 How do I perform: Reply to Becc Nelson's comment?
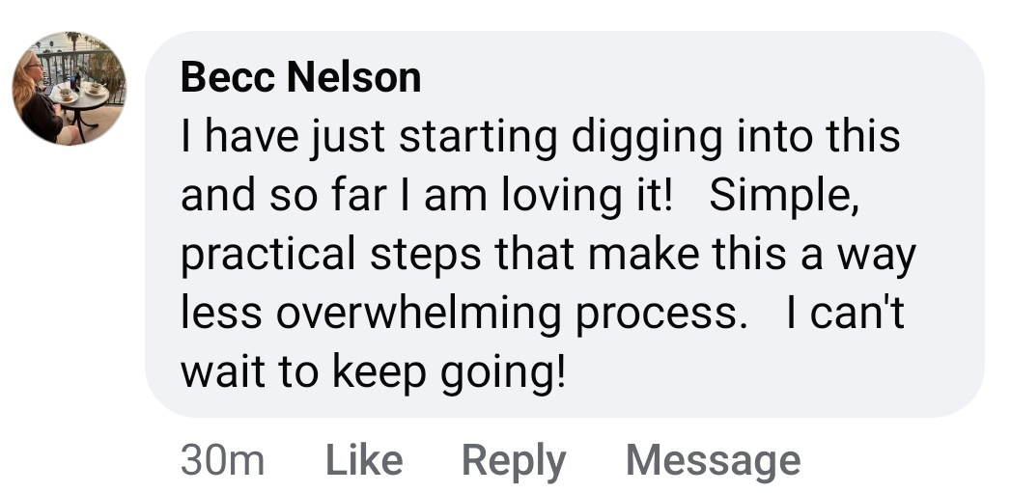coord(513,460)
